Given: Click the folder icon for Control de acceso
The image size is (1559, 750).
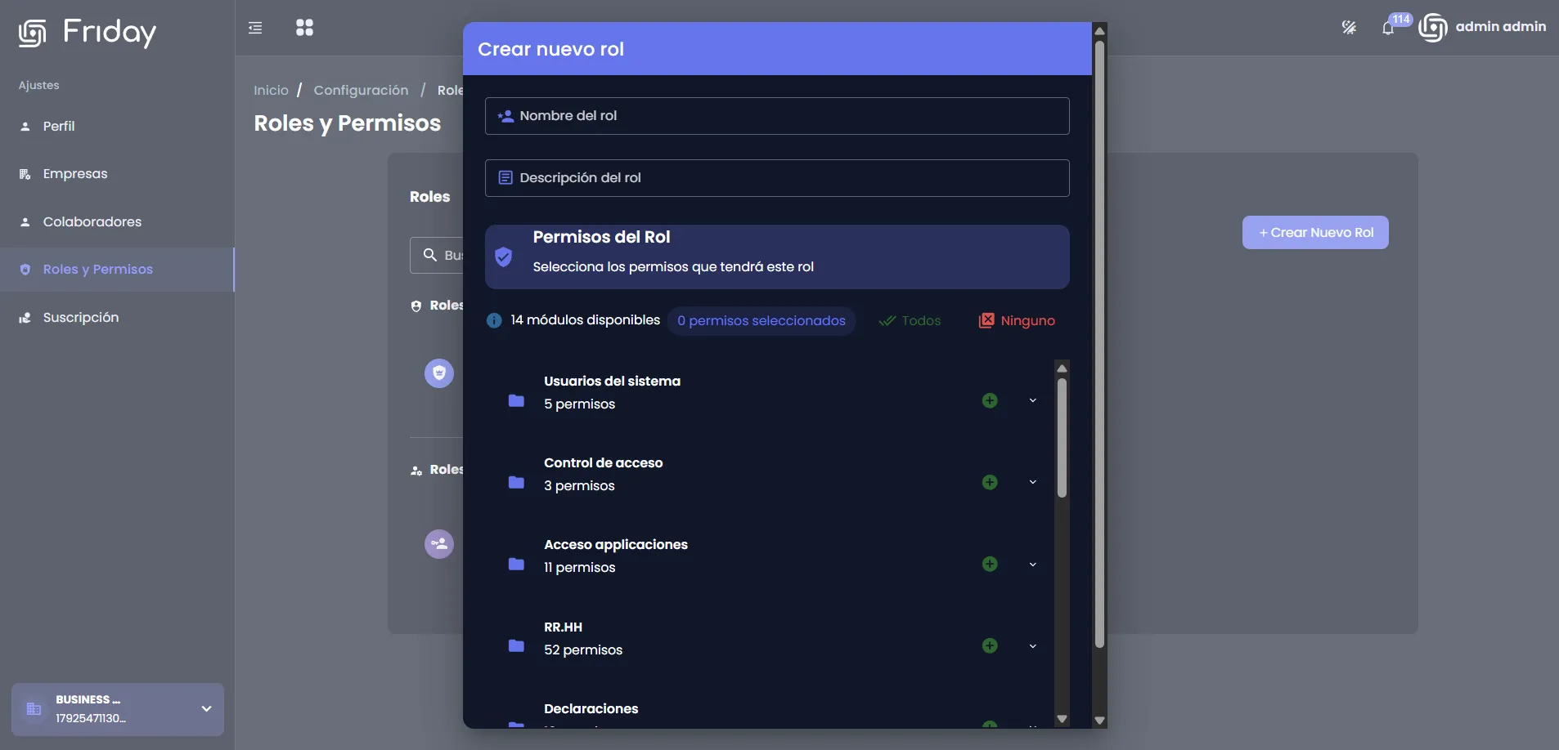Looking at the screenshot, I should click(x=516, y=482).
